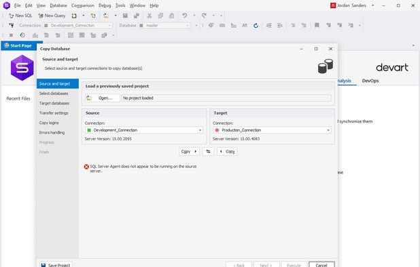This screenshot has height=267, width=420.
Task: Close the Copy Database dialog
Action: [331, 49]
